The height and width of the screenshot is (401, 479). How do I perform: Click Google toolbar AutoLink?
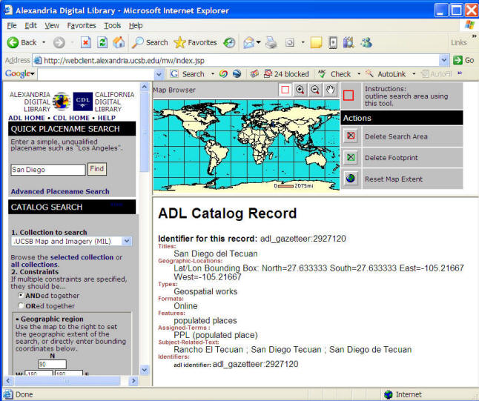[x=386, y=74]
